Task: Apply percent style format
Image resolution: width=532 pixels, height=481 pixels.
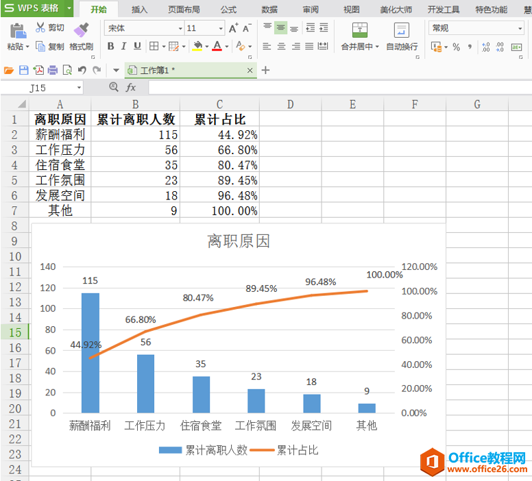Action: (456, 47)
